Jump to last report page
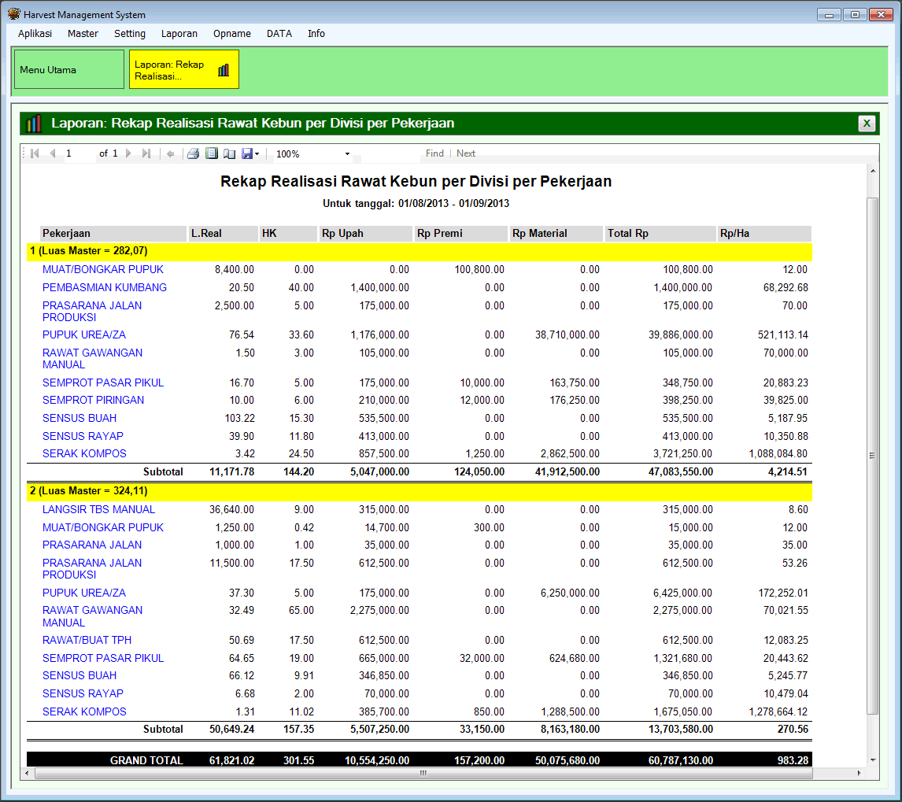 [x=146, y=153]
